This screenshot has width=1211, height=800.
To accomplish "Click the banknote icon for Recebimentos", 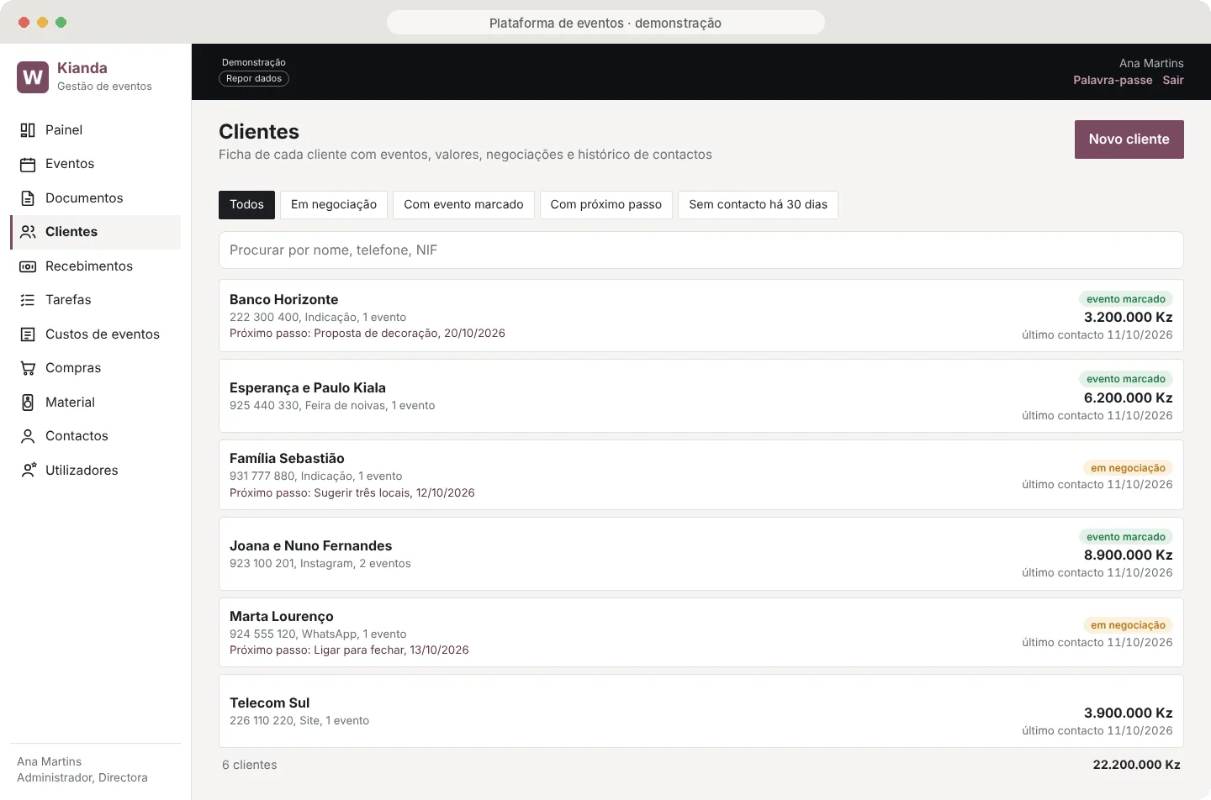I will 28,266.
